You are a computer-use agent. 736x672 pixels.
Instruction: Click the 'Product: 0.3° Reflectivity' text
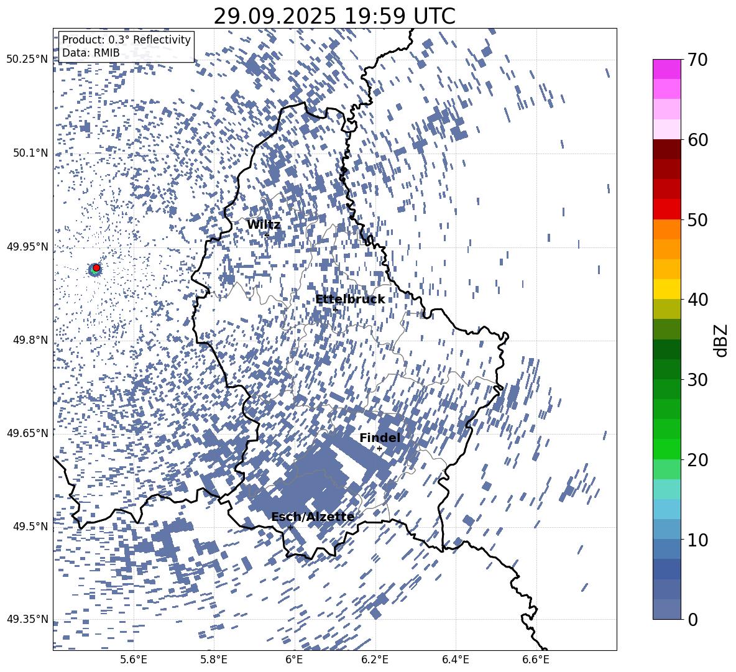126,39
